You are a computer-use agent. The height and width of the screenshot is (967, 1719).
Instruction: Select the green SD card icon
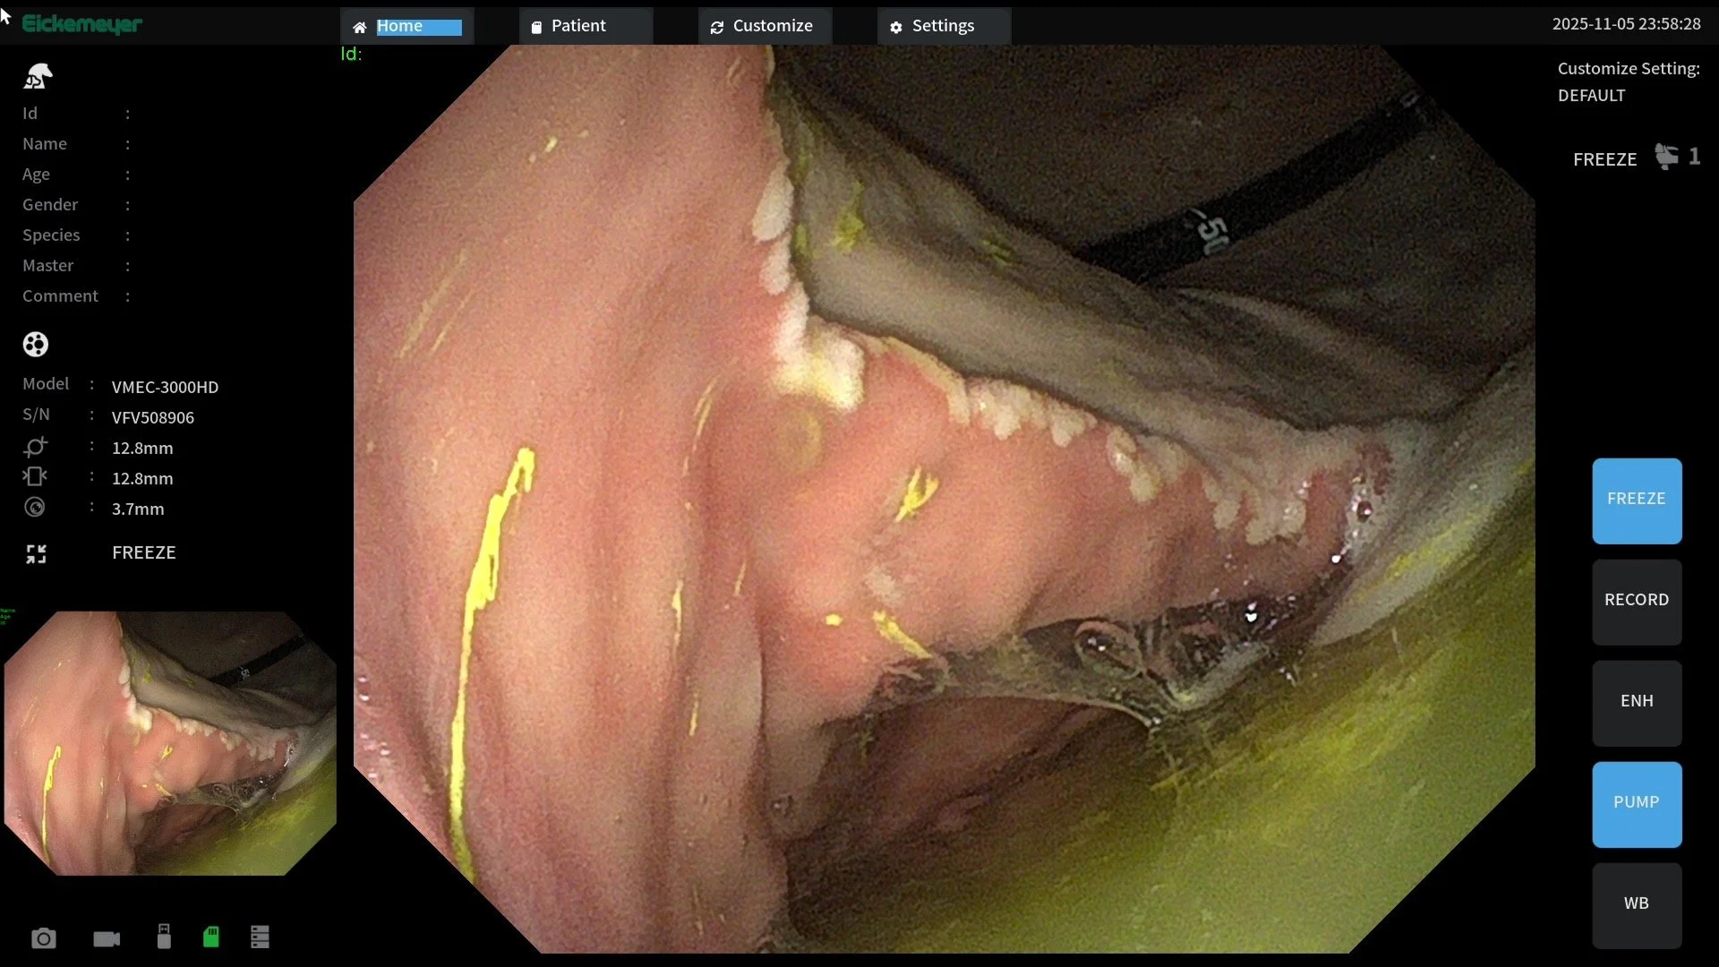pos(211,937)
